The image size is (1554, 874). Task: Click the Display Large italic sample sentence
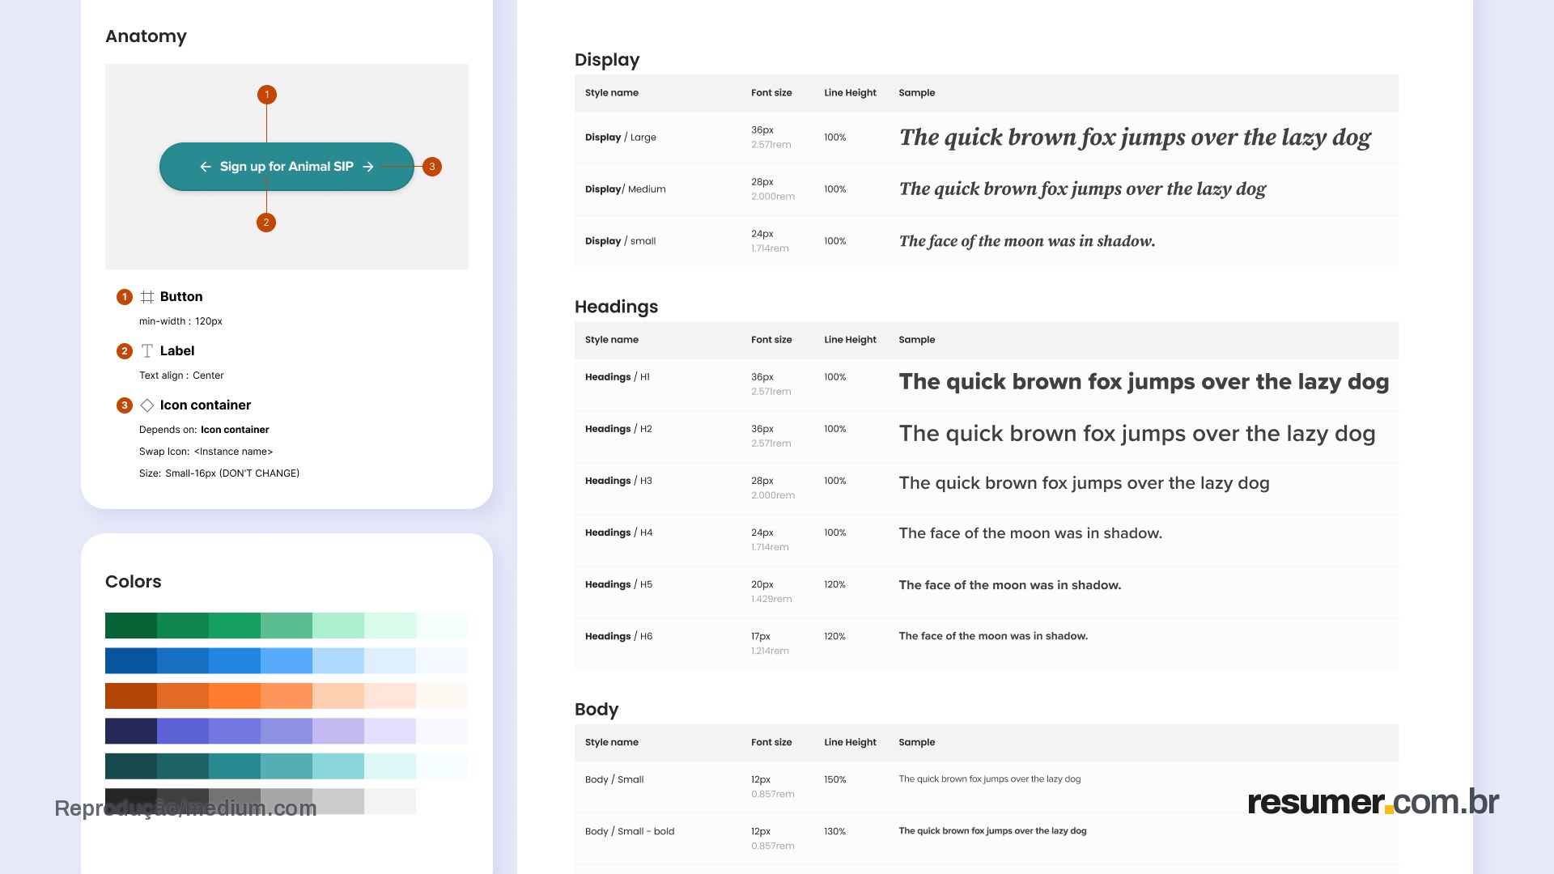coord(1135,138)
